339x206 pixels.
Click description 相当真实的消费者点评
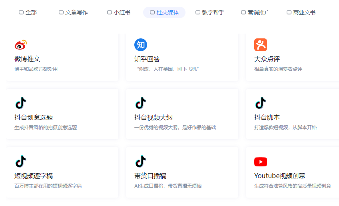click(x=278, y=69)
